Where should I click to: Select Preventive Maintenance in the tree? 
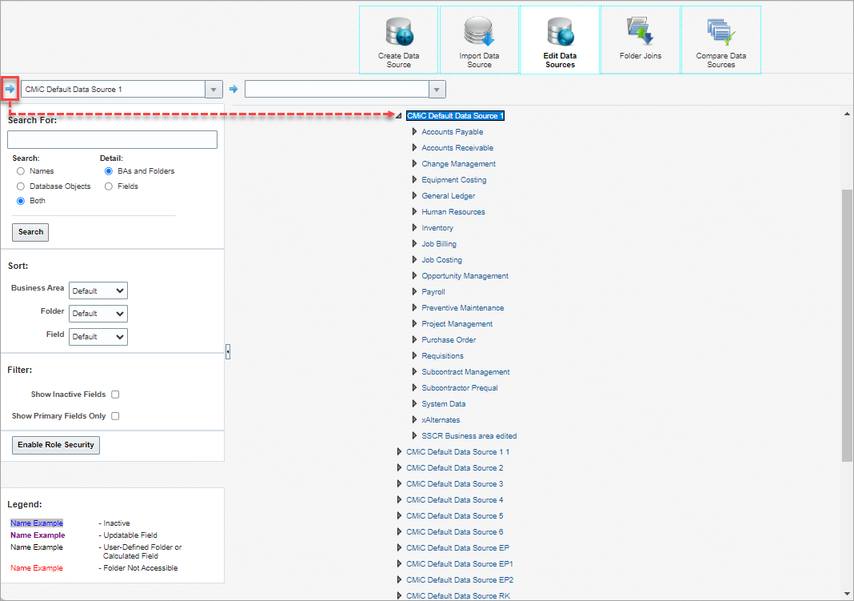462,308
